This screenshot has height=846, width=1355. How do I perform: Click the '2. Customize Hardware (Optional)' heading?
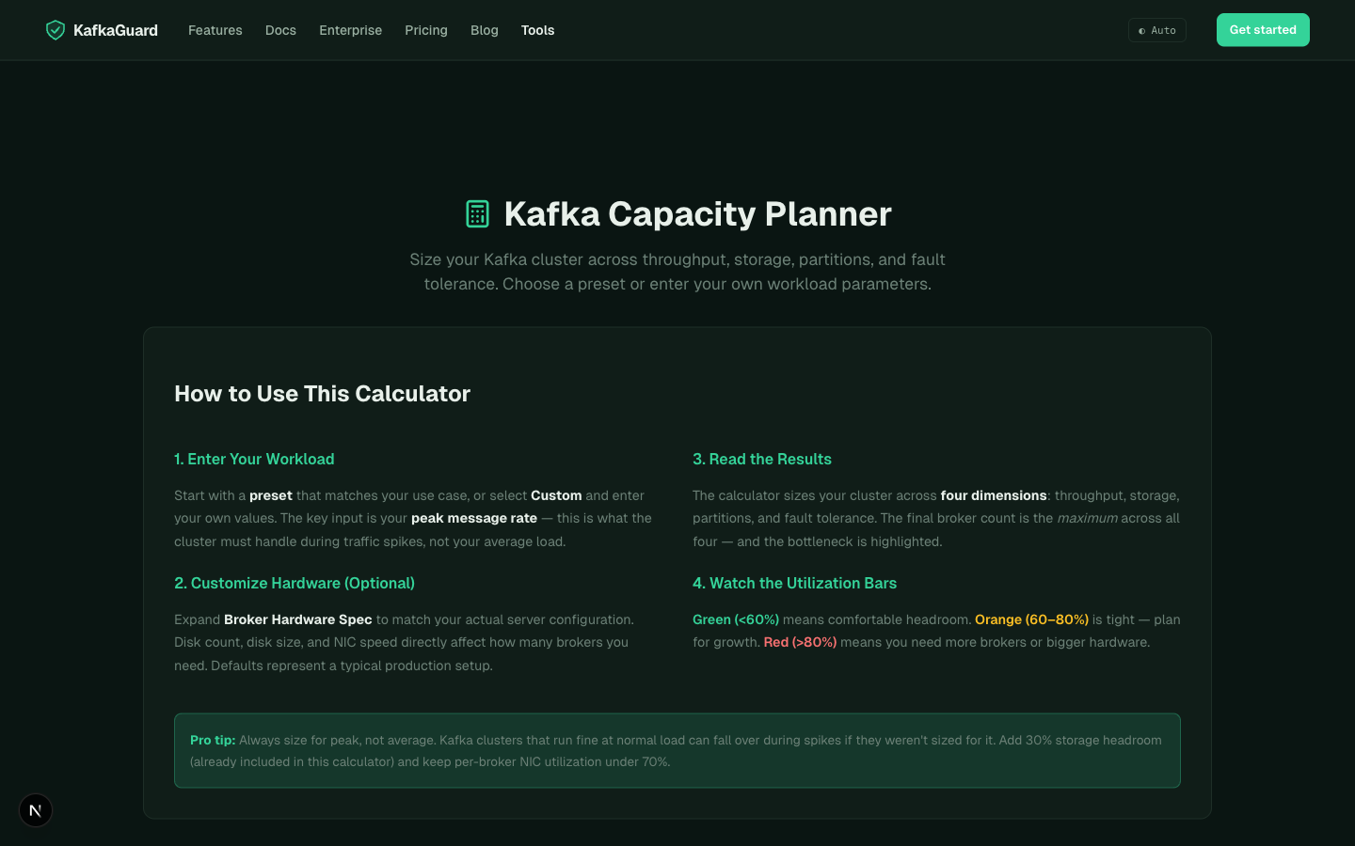coord(295,583)
